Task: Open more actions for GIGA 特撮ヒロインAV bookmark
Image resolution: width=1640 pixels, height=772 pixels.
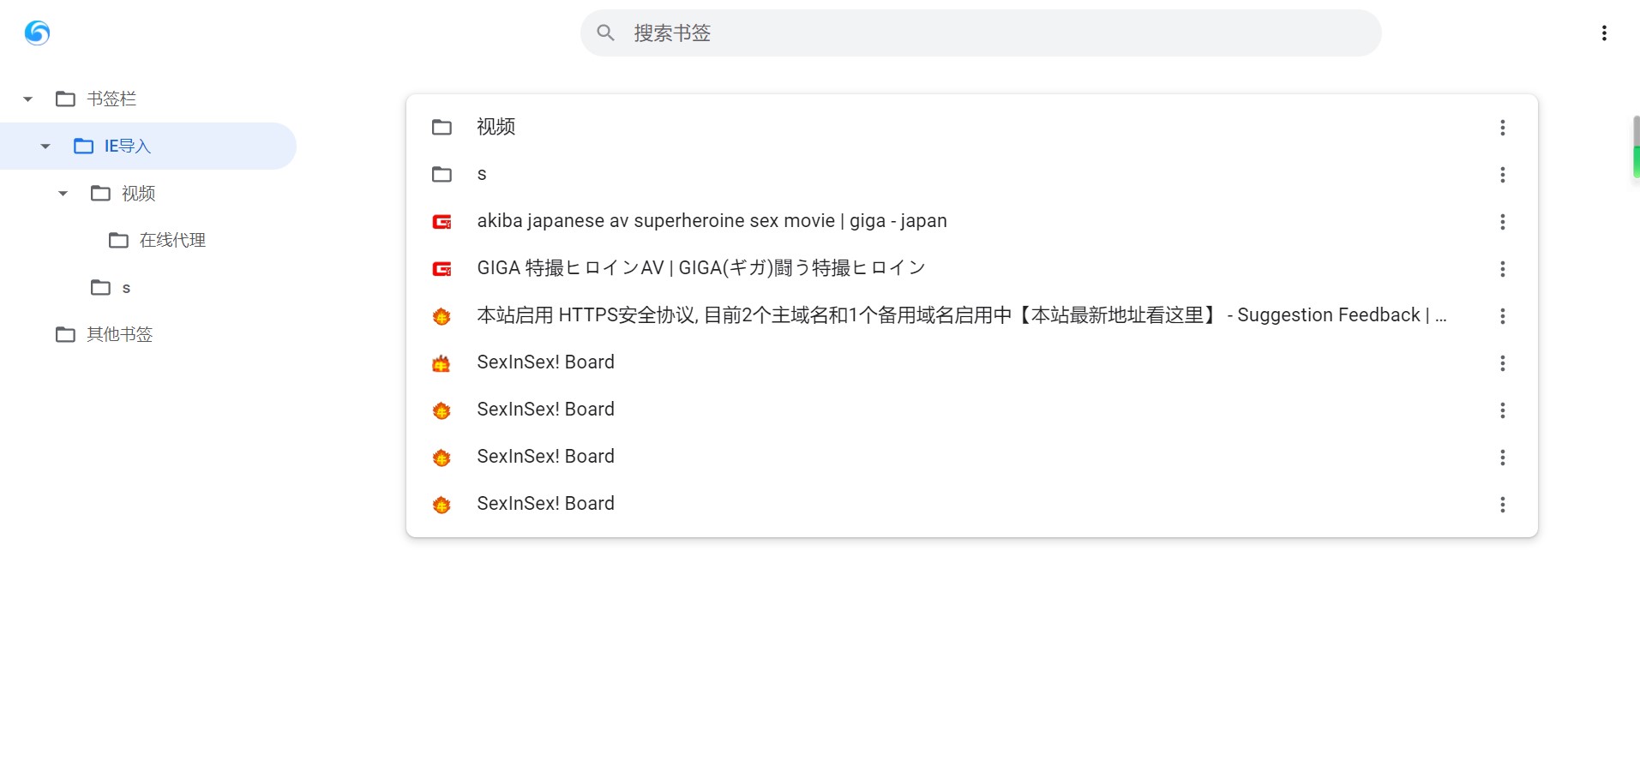Action: 1502,269
